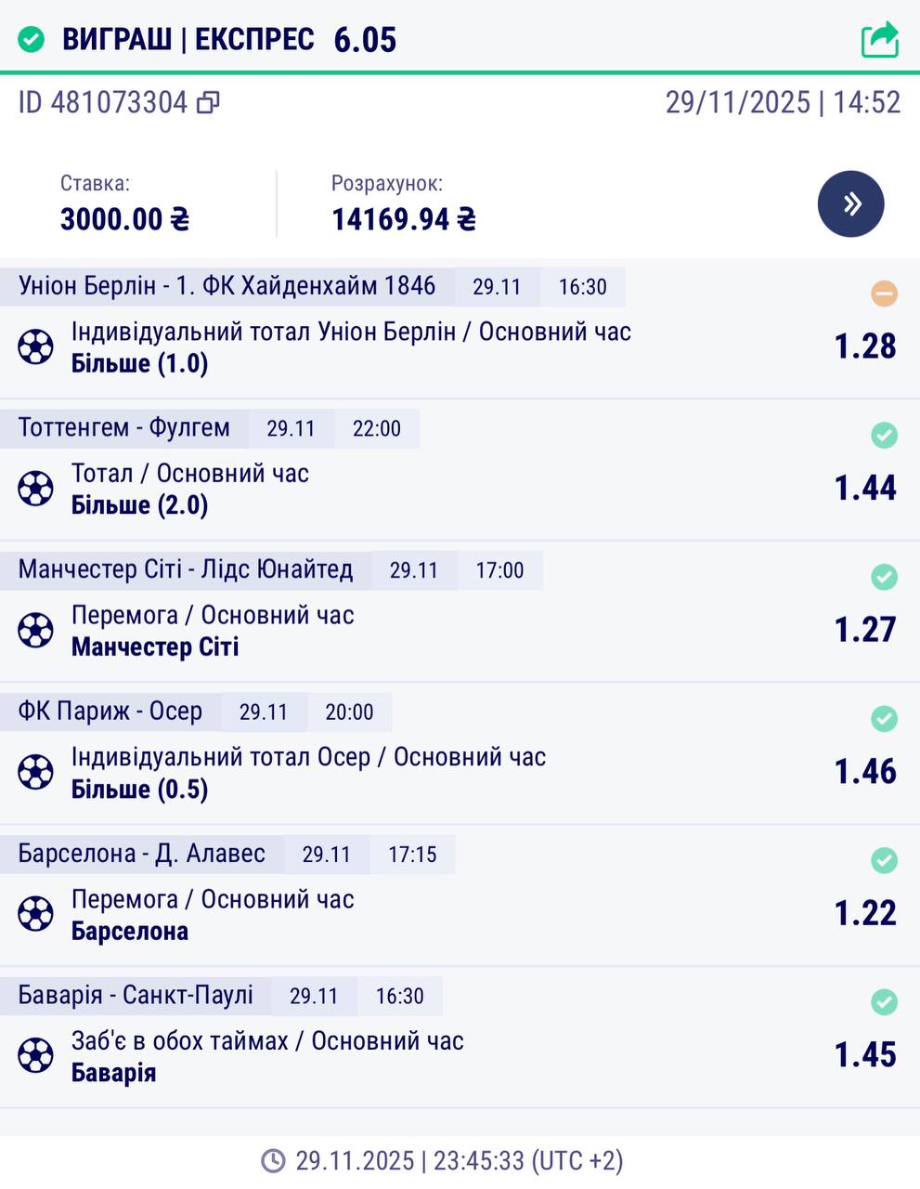Click the clock icon near bottom timestamp
The width and height of the screenshot is (920, 1189).
click(273, 1161)
